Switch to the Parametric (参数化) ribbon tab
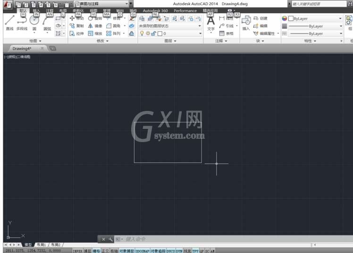 pyautogui.click(x=78, y=10)
